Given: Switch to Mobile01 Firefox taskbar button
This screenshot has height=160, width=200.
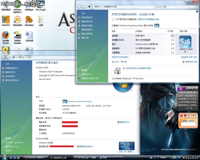Looking at the screenshot, I should [35, 158].
